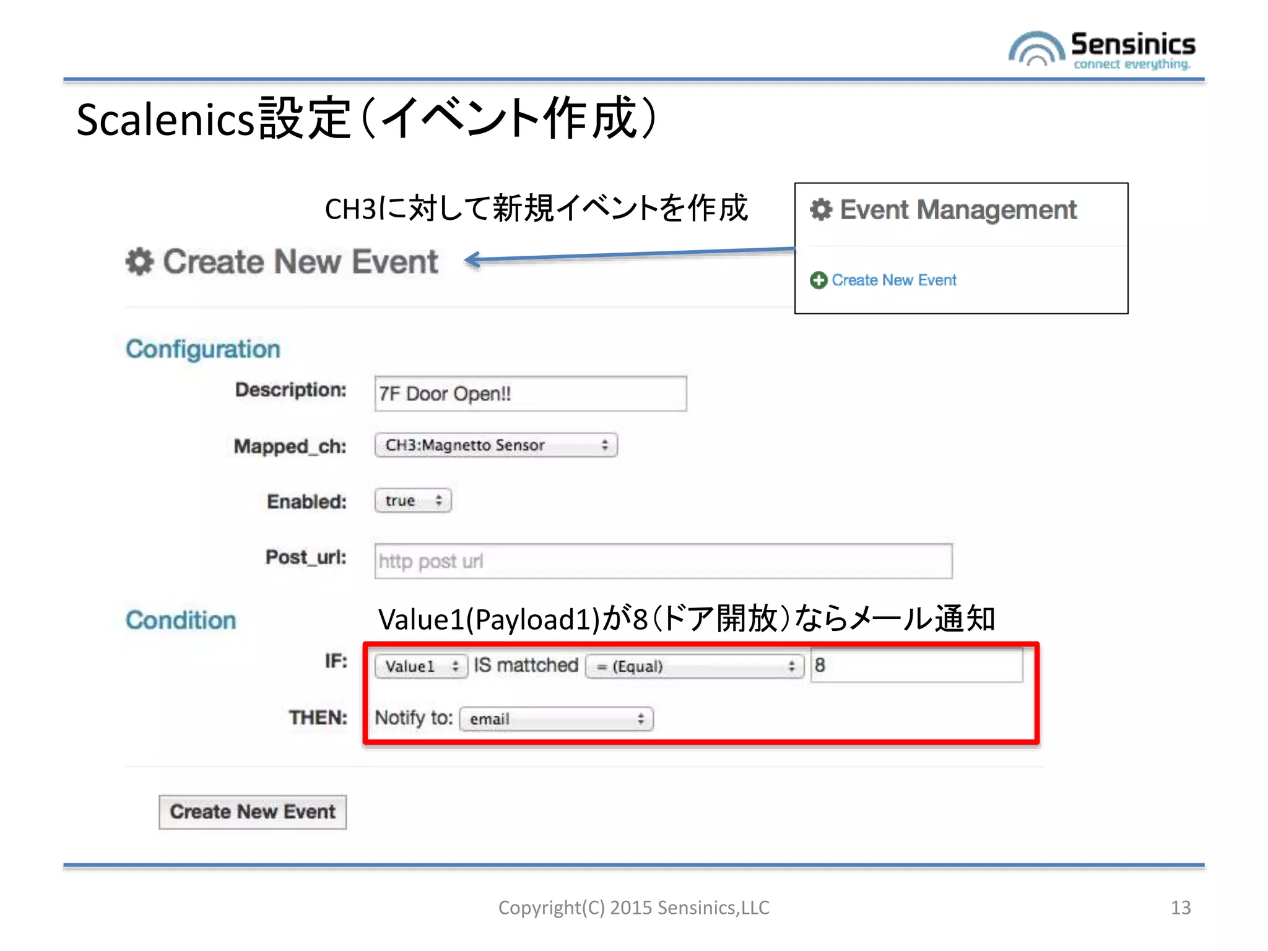Open the Value1 dropdown in IF condition
Viewport: 1268px width, 951px height.
pyautogui.click(x=421, y=666)
